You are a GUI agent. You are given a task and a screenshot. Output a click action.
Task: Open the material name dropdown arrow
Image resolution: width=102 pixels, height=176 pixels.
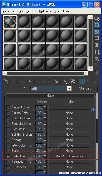tap(69, 89)
